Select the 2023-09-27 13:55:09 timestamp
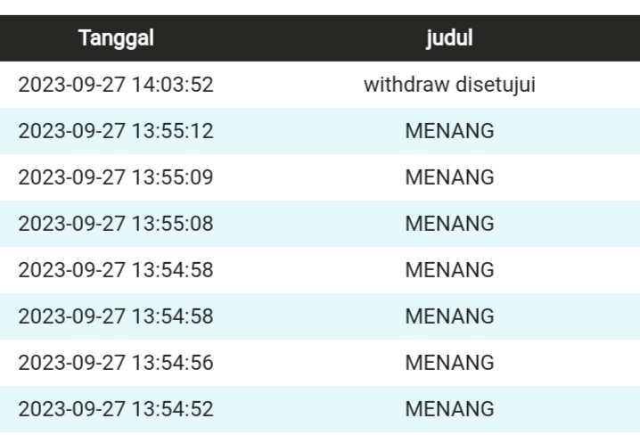This screenshot has width=640, height=435. [x=116, y=177]
